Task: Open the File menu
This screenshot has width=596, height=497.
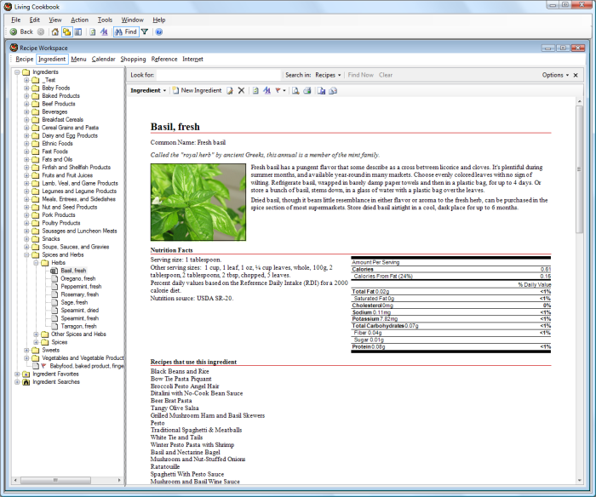Action: pyautogui.click(x=16, y=20)
